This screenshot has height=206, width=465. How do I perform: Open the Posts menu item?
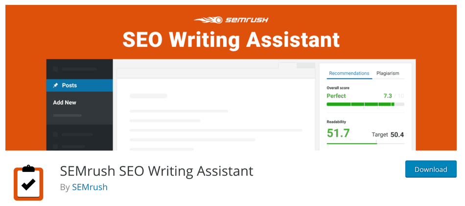[x=79, y=85]
